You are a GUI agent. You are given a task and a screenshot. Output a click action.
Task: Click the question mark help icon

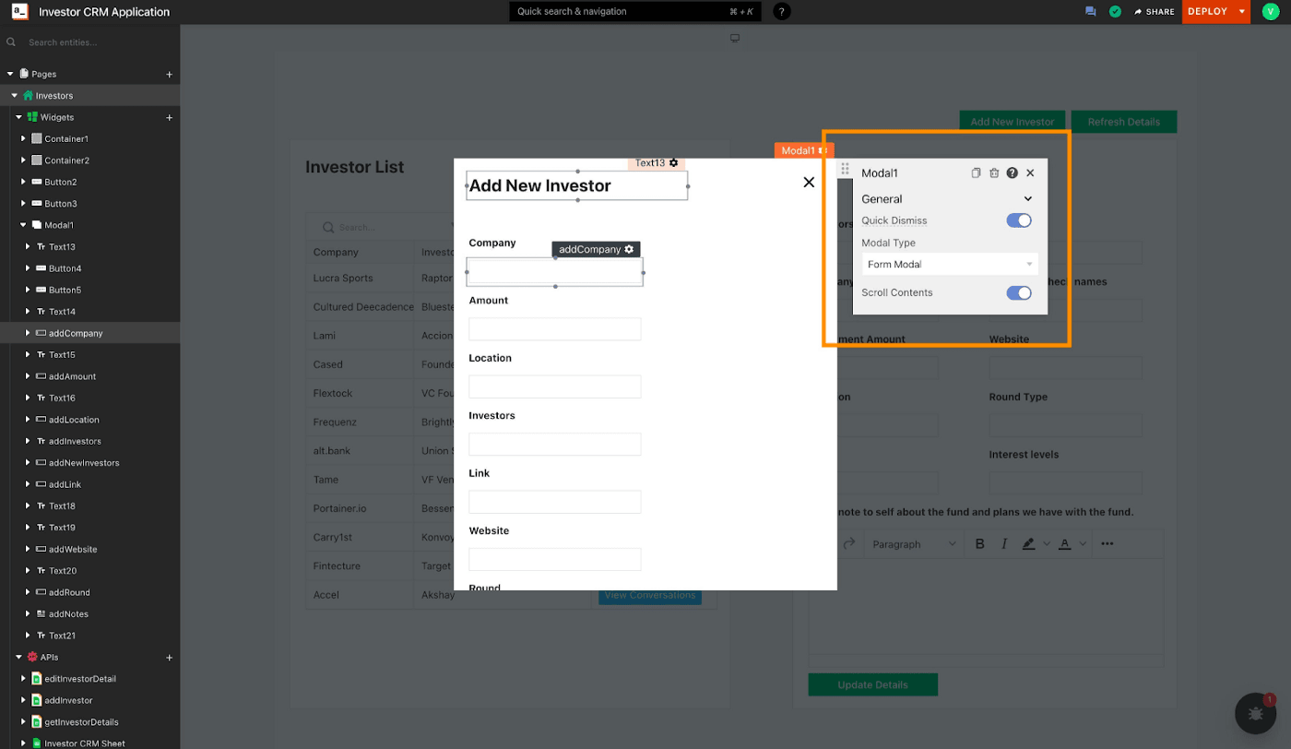[782, 12]
